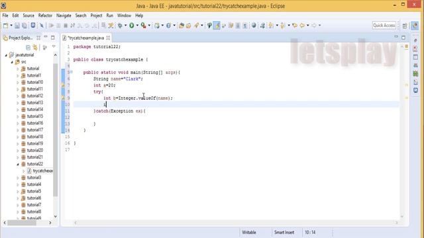424x238 pixels.
Task: Open the New wizard dropdown arrow
Action: pyautogui.click(x=11, y=26)
